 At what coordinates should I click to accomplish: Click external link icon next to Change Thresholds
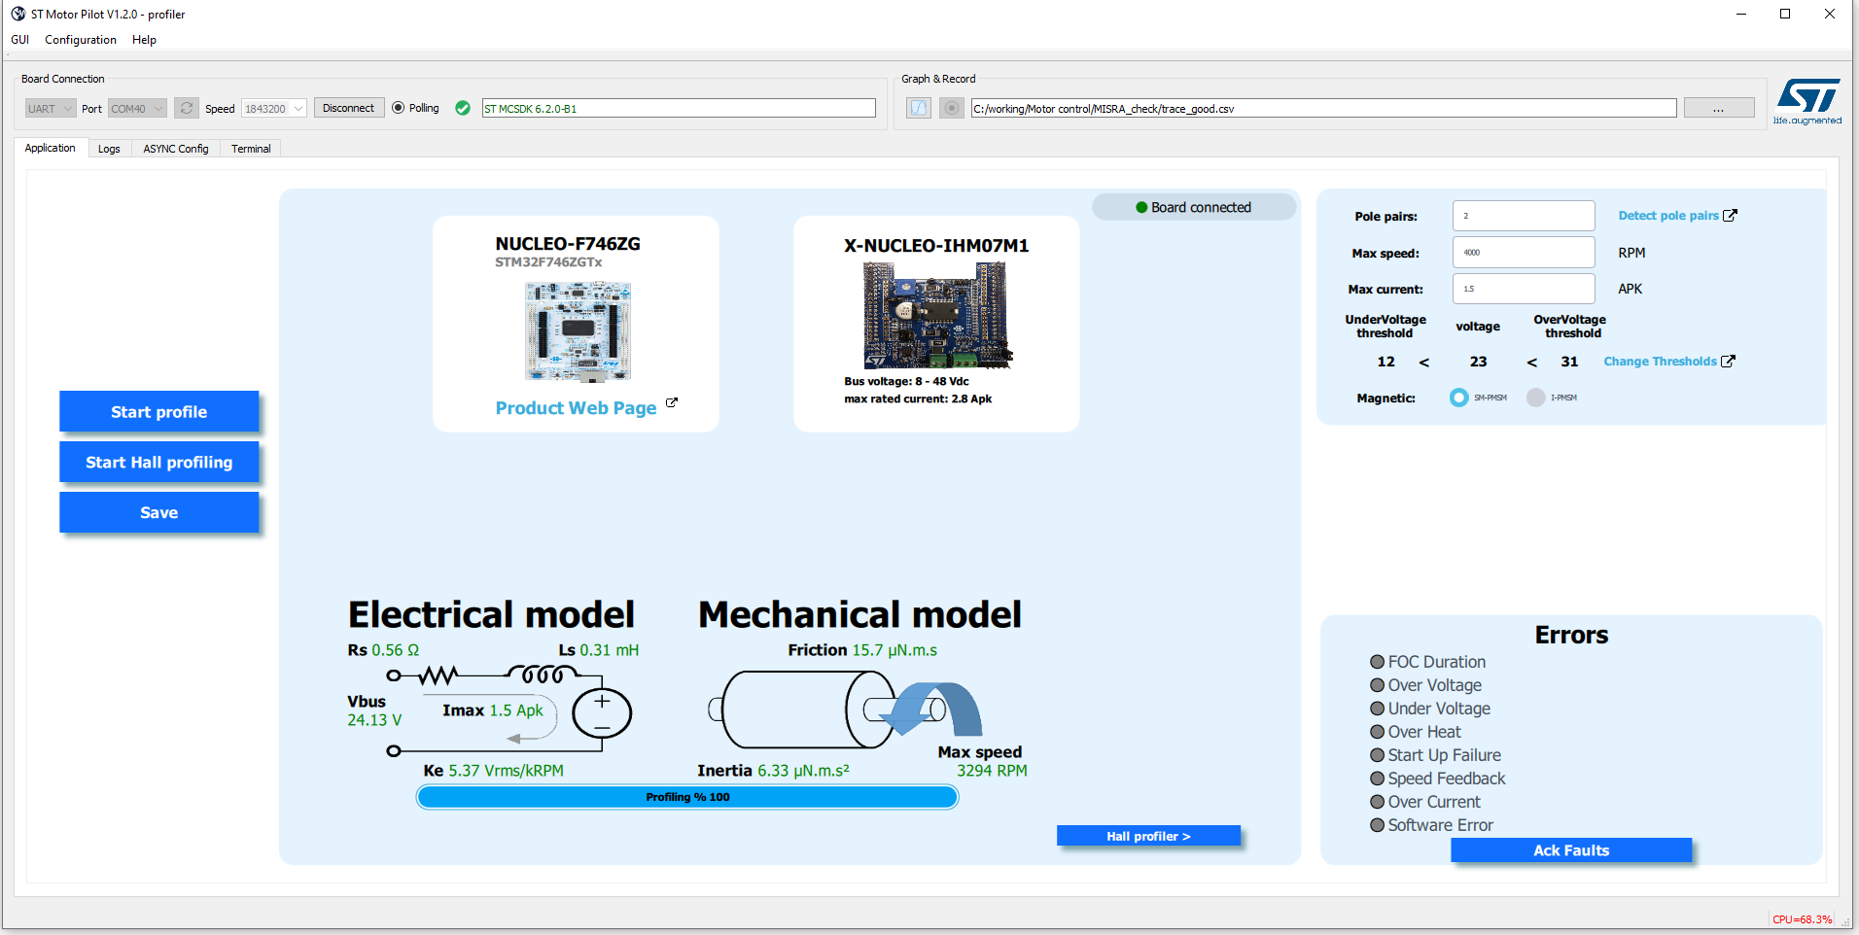click(1728, 362)
